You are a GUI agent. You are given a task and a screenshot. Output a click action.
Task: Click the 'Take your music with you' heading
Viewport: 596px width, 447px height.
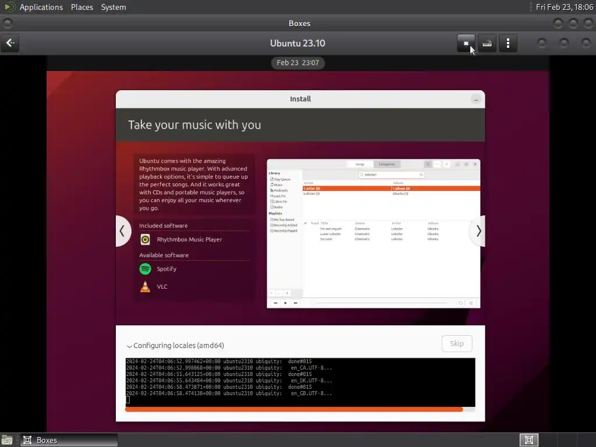tap(194, 125)
